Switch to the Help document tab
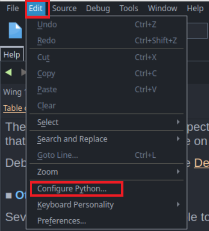 click(x=12, y=54)
